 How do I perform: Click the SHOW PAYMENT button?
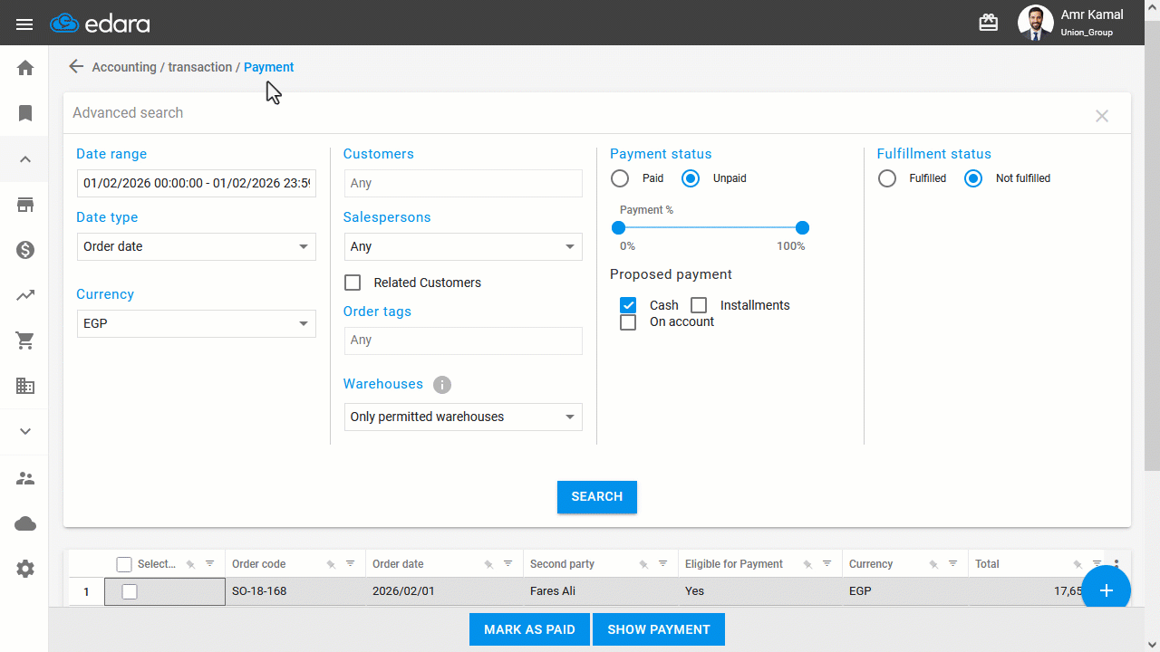(x=659, y=629)
